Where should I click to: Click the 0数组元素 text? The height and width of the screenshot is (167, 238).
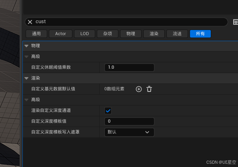pyautogui.click(x=114, y=89)
